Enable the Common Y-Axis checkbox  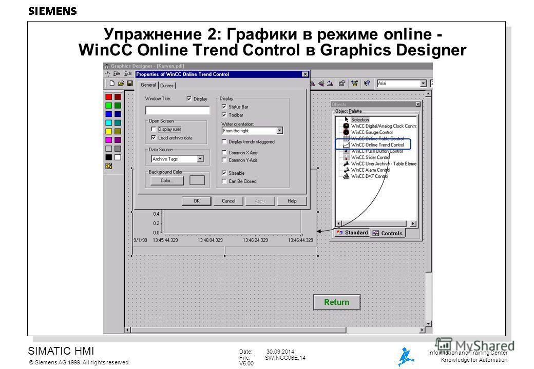click(224, 160)
